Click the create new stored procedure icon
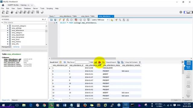193x108 pixels. click(29, 12)
